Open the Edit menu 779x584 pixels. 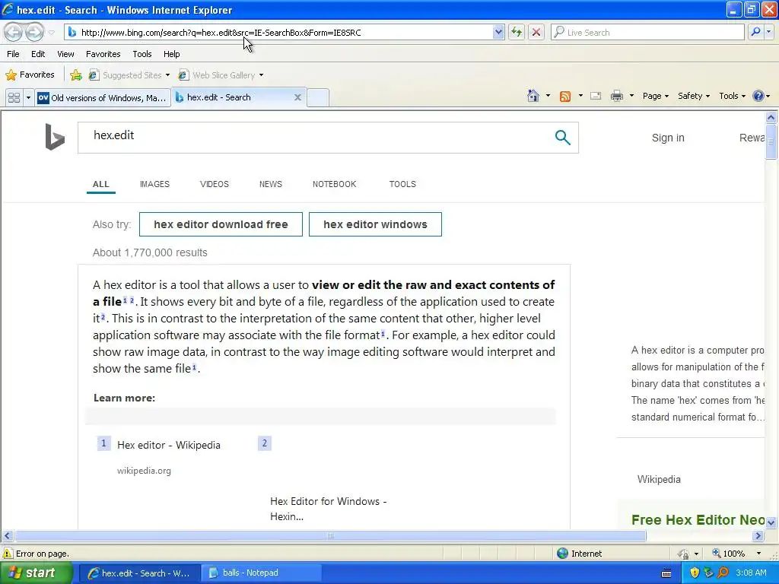tap(38, 54)
